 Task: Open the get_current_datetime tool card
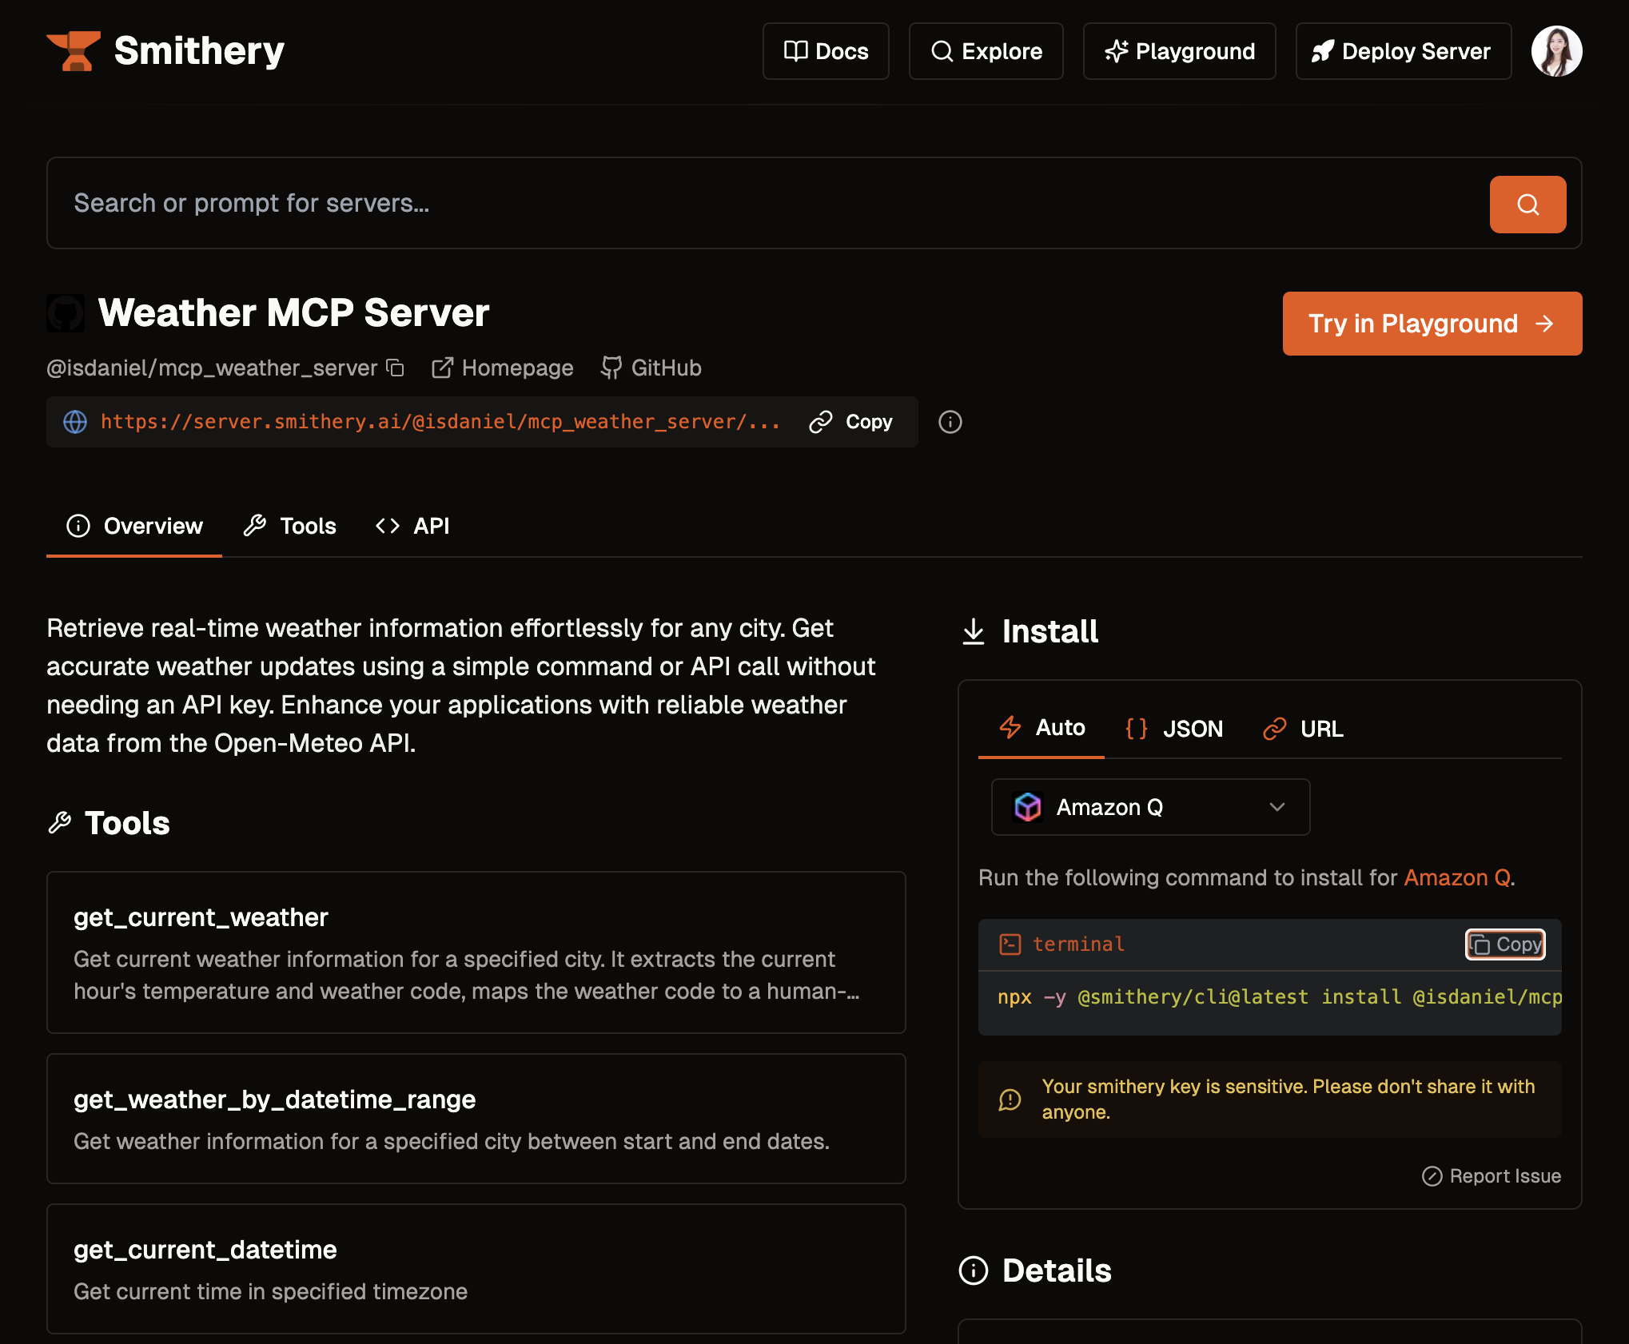point(476,1269)
